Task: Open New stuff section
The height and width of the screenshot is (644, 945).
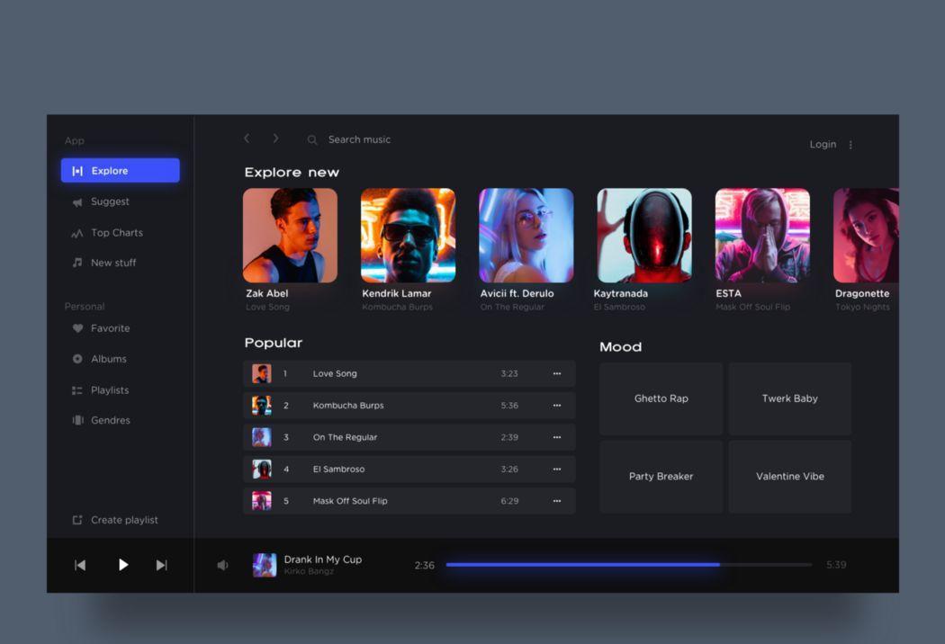Action: [113, 263]
